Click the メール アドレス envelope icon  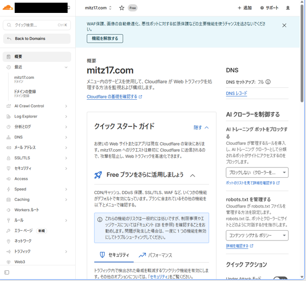pyautogui.click(x=8, y=148)
